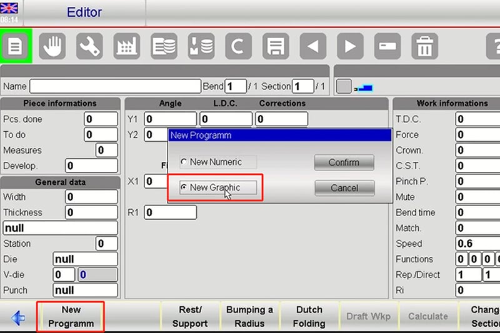This screenshot has height=333, width=500.
Task: Click the first Functions digit field
Action: 461,259
